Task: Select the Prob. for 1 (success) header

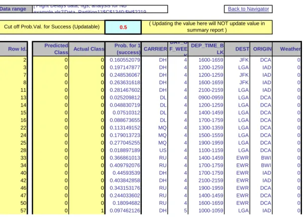Action: click(123, 49)
